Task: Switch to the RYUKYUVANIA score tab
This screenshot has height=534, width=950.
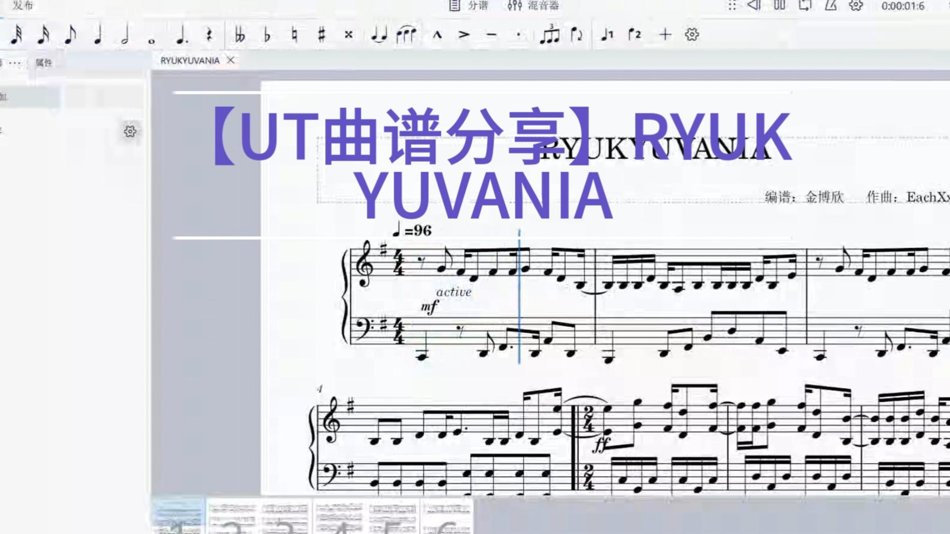Action: (190, 60)
